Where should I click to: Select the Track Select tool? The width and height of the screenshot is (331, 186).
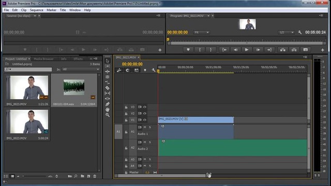(108, 66)
